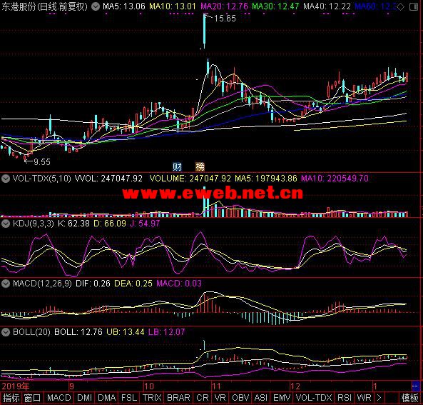Click the BOLL(20) indicator name
Image resolution: width=423 pixels, height=405 pixels.
[31, 331]
